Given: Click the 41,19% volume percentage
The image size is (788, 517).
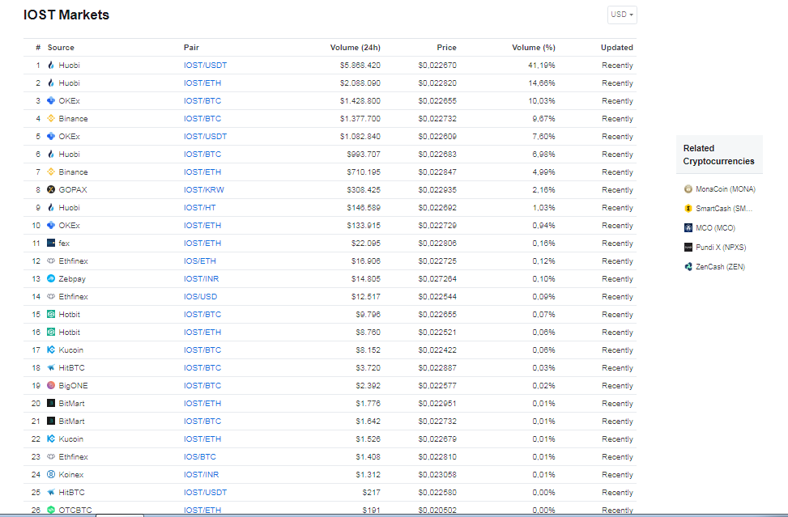Looking at the screenshot, I should pyautogui.click(x=541, y=66).
